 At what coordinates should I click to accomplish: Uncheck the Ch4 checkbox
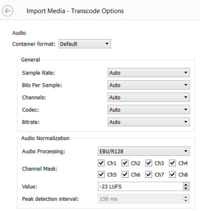(172, 163)
